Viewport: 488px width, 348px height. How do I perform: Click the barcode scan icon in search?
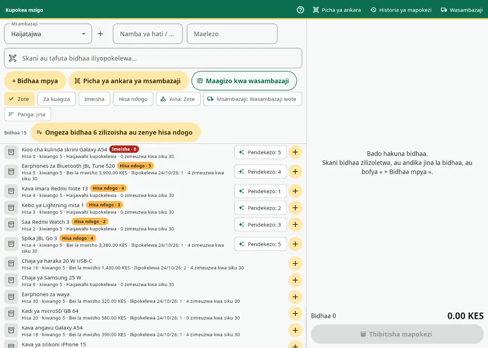[x=13, y=58]
